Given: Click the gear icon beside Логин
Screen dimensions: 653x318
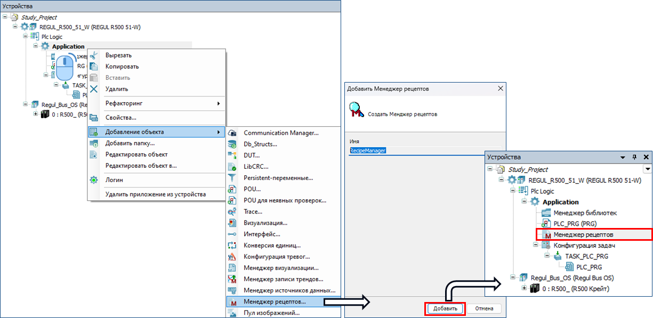Looking at the screenshot, I should [94, 180].
